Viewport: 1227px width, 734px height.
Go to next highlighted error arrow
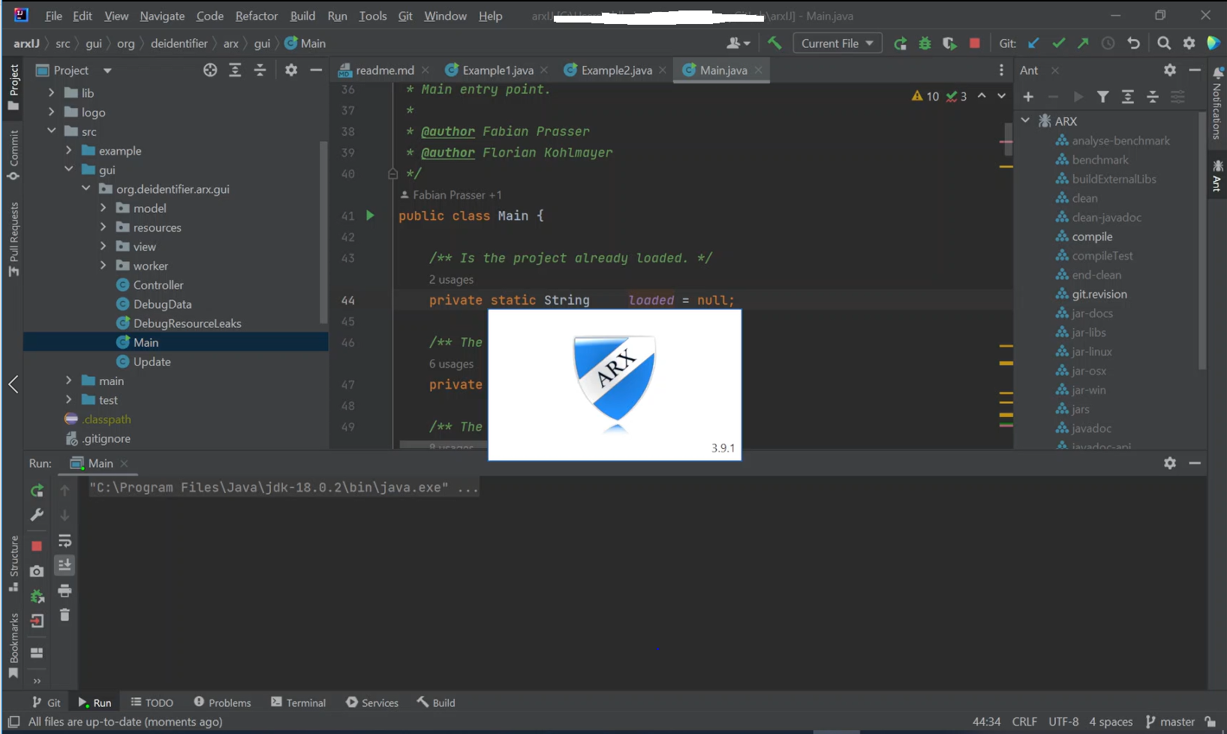(x=1001, y=96)
